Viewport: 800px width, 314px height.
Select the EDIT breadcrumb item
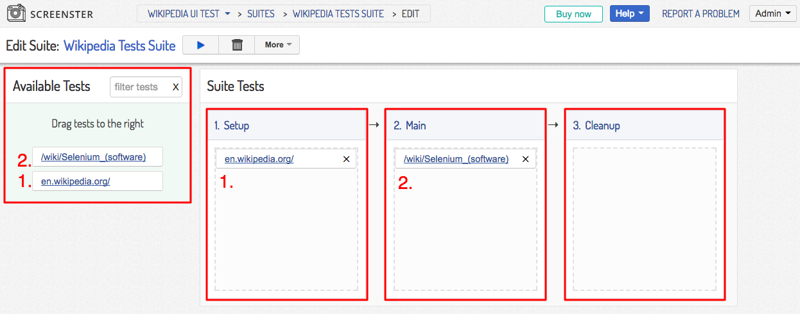(x=410, y=13)
